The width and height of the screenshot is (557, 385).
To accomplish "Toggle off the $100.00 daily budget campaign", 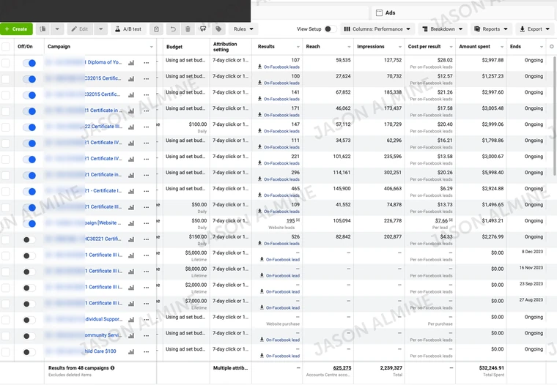I will pyautogui.click(x=29, y=127).
